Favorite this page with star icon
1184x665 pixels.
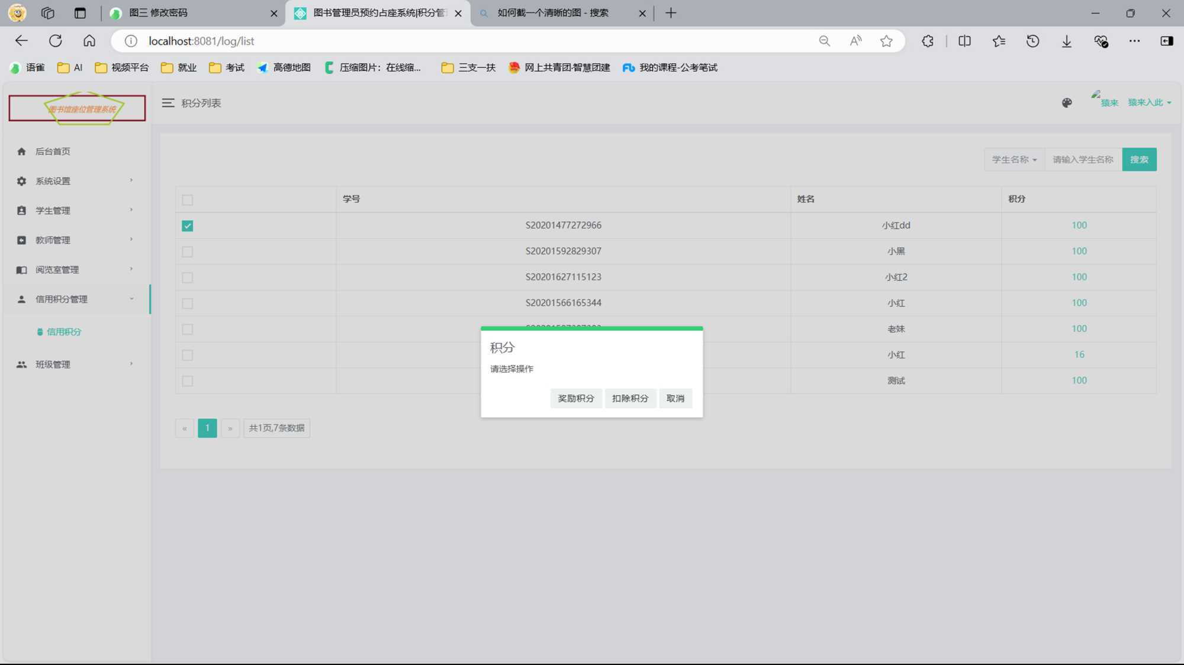point(886,41)
